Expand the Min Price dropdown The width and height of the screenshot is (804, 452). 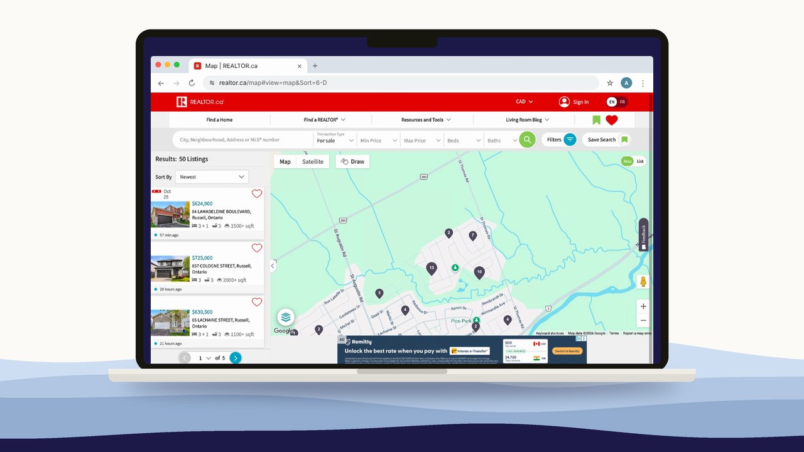[x=379, y=140]
